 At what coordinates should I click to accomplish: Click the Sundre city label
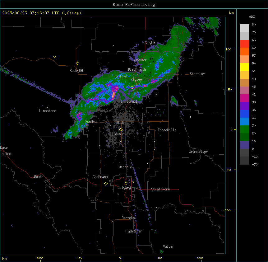(x=91, y=122)
